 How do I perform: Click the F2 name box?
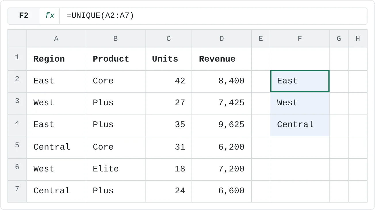click(24, 16)
